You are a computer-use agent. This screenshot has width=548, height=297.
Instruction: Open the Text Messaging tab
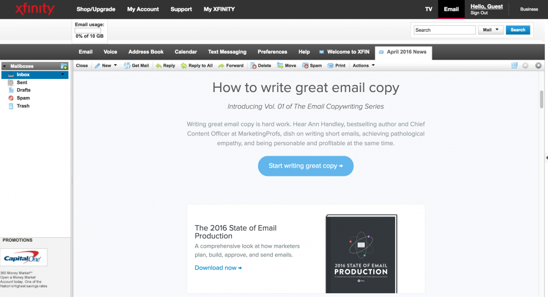227,52
